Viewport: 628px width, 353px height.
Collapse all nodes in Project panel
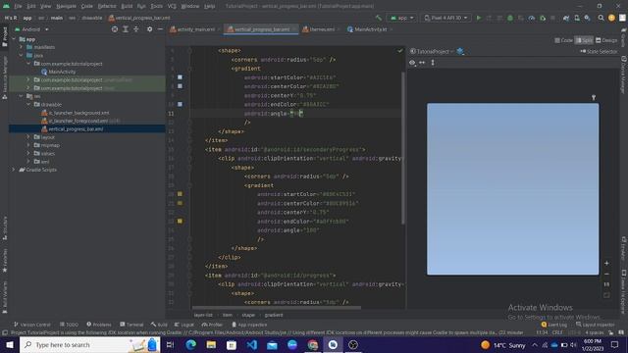[x=136, y=29]
